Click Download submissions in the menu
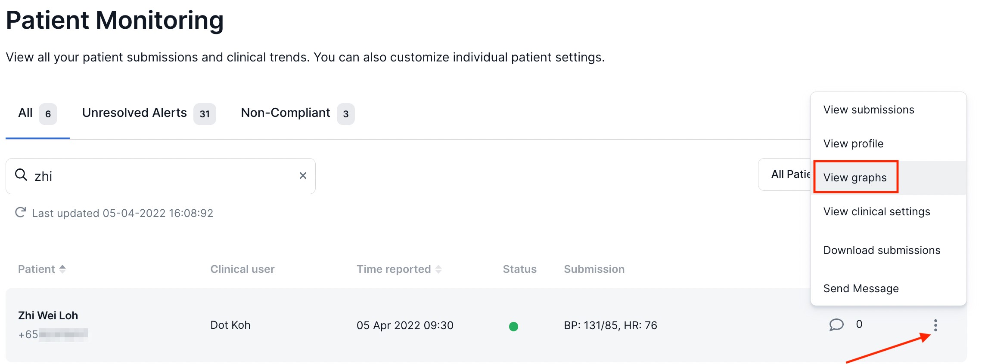The image size is (985, 364). [881, 251]
